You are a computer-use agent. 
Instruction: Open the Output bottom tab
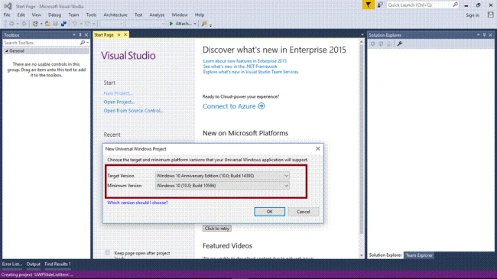coord(34,264)
